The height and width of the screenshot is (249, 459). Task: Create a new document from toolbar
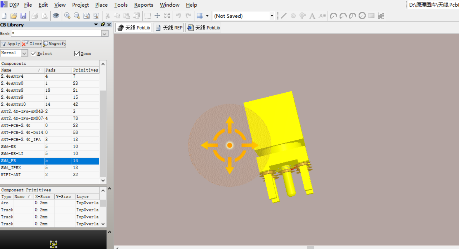[x=4, y=16]
